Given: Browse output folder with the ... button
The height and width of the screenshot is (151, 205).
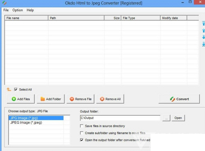Looking at the screenshot, I should (x=166, y=118).
